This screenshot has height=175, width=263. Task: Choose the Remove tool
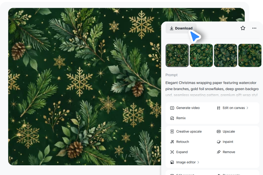coord(226,152)
